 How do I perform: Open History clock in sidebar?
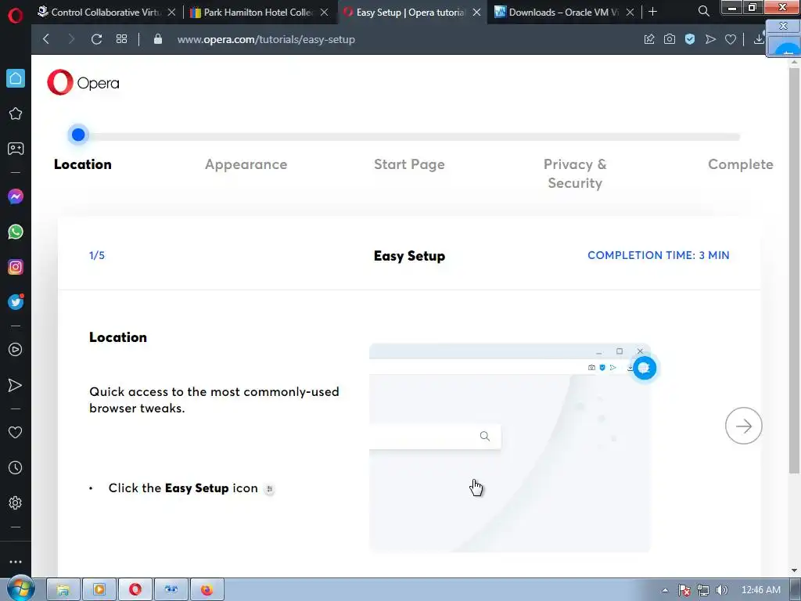tap(16, 468)
